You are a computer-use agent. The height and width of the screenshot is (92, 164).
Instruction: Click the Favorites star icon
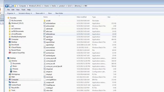pyautogui.click(x=8, y=18)
